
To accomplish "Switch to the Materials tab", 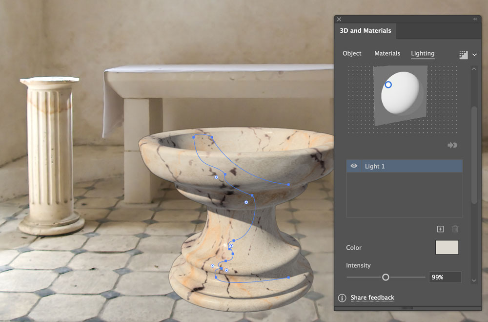I will click(x=387, y=53).
